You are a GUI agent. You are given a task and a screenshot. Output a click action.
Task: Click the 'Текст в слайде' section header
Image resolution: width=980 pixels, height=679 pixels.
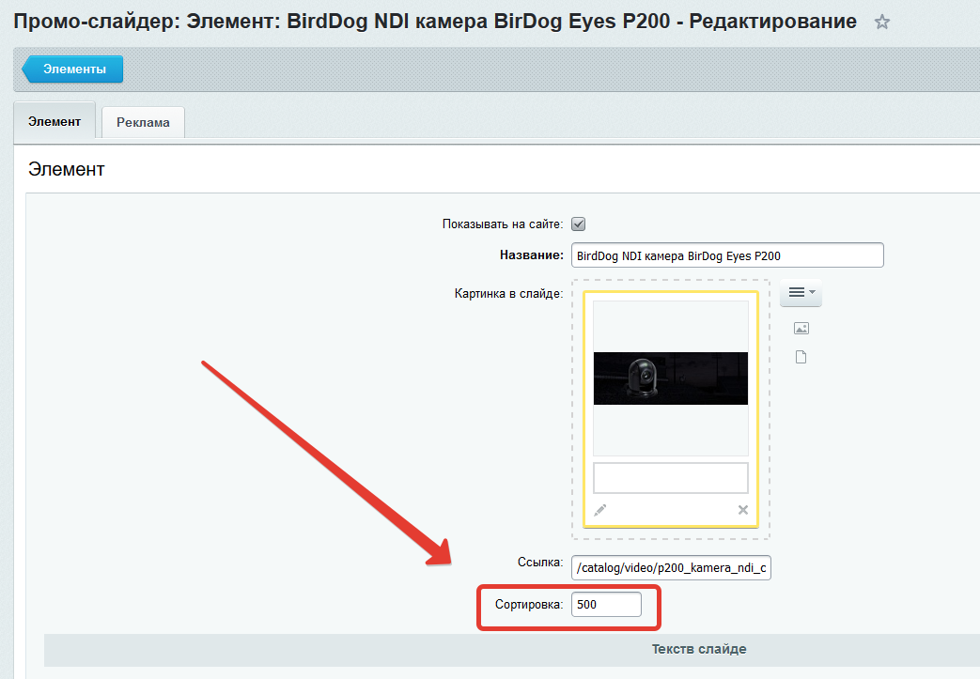pyautogui.click(x=699, y=650)
